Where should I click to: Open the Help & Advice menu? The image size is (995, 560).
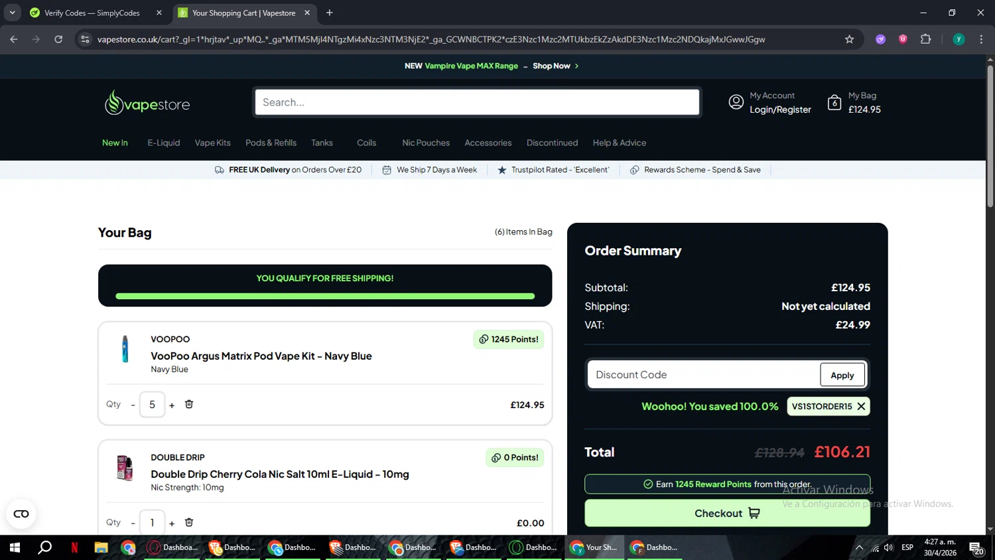tap(620, 143)
